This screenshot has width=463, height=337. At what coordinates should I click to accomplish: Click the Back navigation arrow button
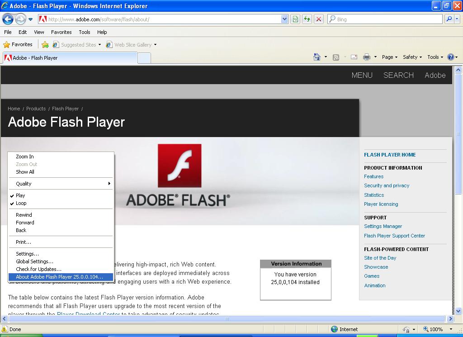pyautogui.click(x=8, y=19)
